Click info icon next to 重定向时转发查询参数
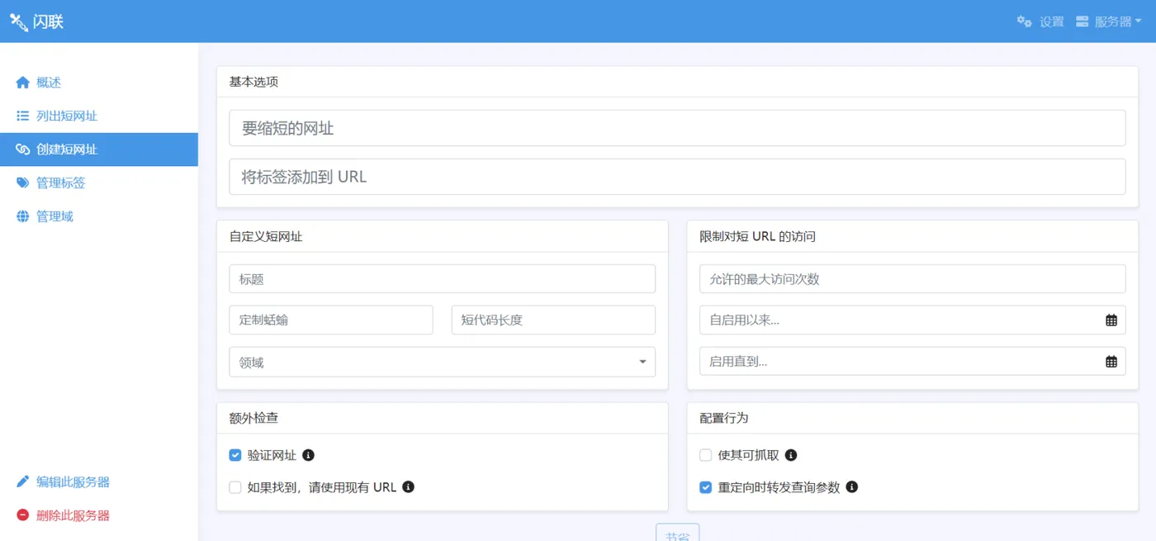The image size is (1156, 541). tap(852, 487)
